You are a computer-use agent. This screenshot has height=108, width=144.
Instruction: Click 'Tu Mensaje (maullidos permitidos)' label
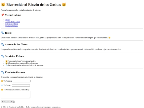[17, 90]
